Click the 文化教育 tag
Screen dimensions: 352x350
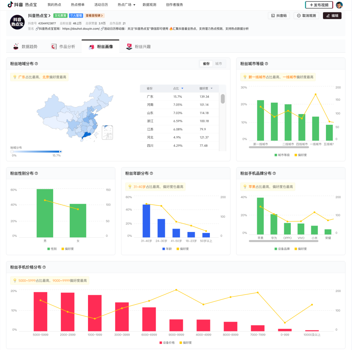(60, 16)
